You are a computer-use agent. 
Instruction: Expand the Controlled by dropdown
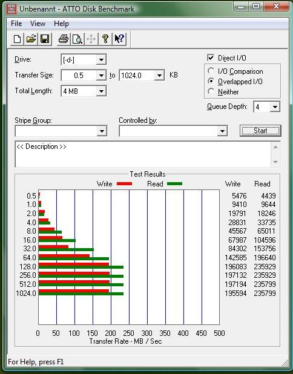[x=222, y=131]
